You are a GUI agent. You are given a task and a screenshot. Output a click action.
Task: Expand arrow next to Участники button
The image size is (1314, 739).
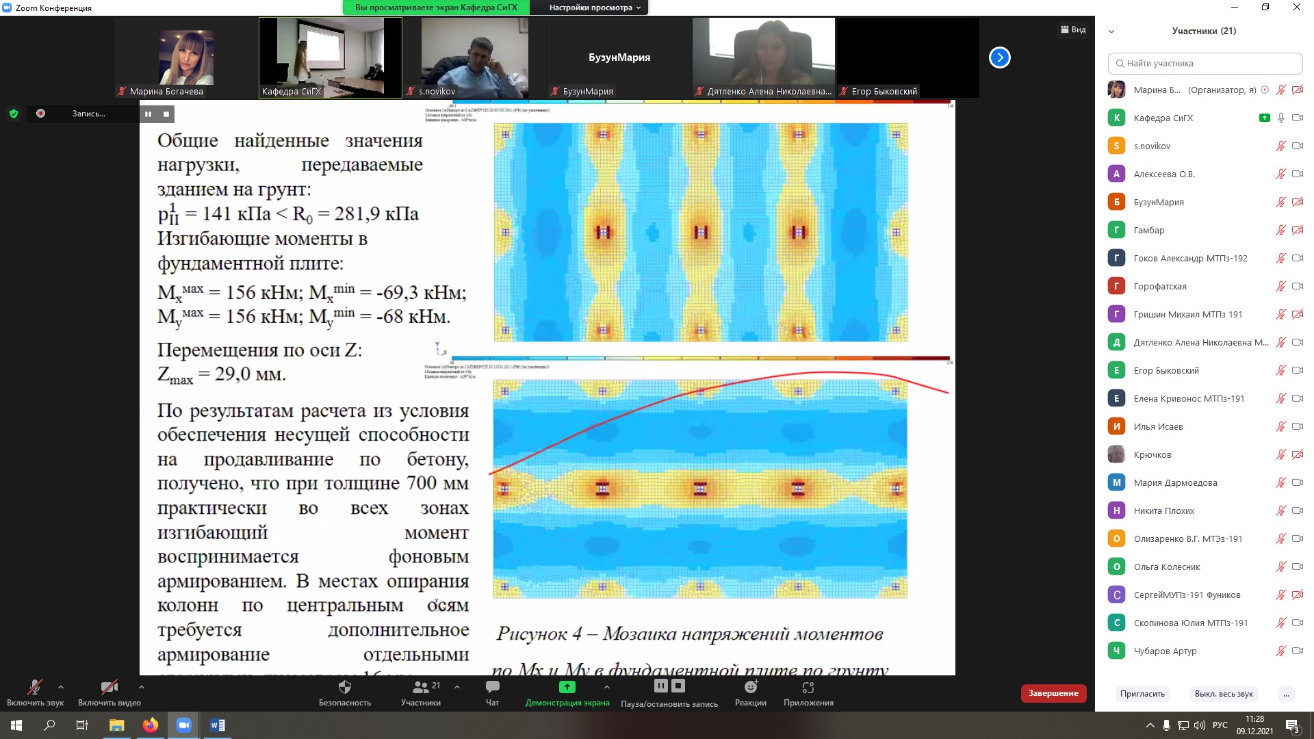[457, 687]
